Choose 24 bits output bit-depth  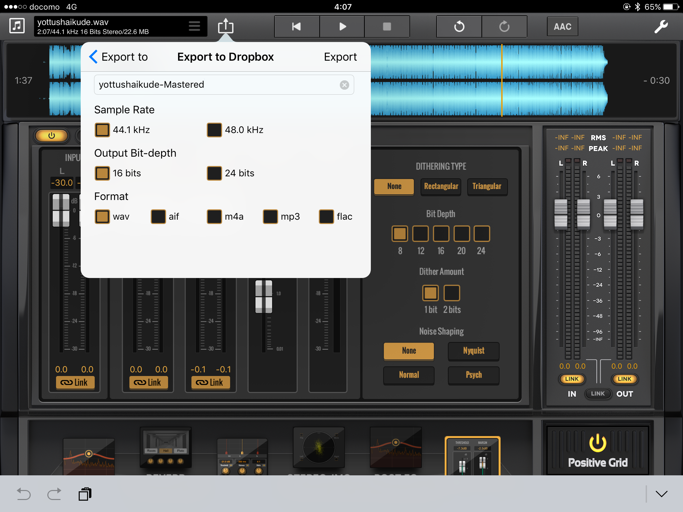(x=214, y=173)
